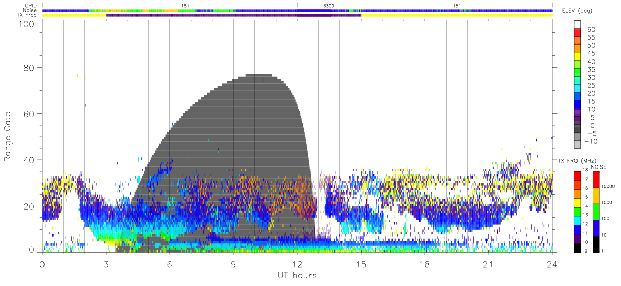Click the ELEV (deg) legend title

578,11
